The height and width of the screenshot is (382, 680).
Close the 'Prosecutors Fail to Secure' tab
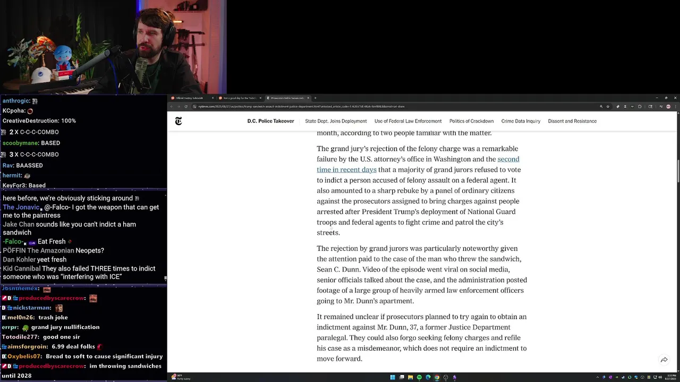click(308, 98)
